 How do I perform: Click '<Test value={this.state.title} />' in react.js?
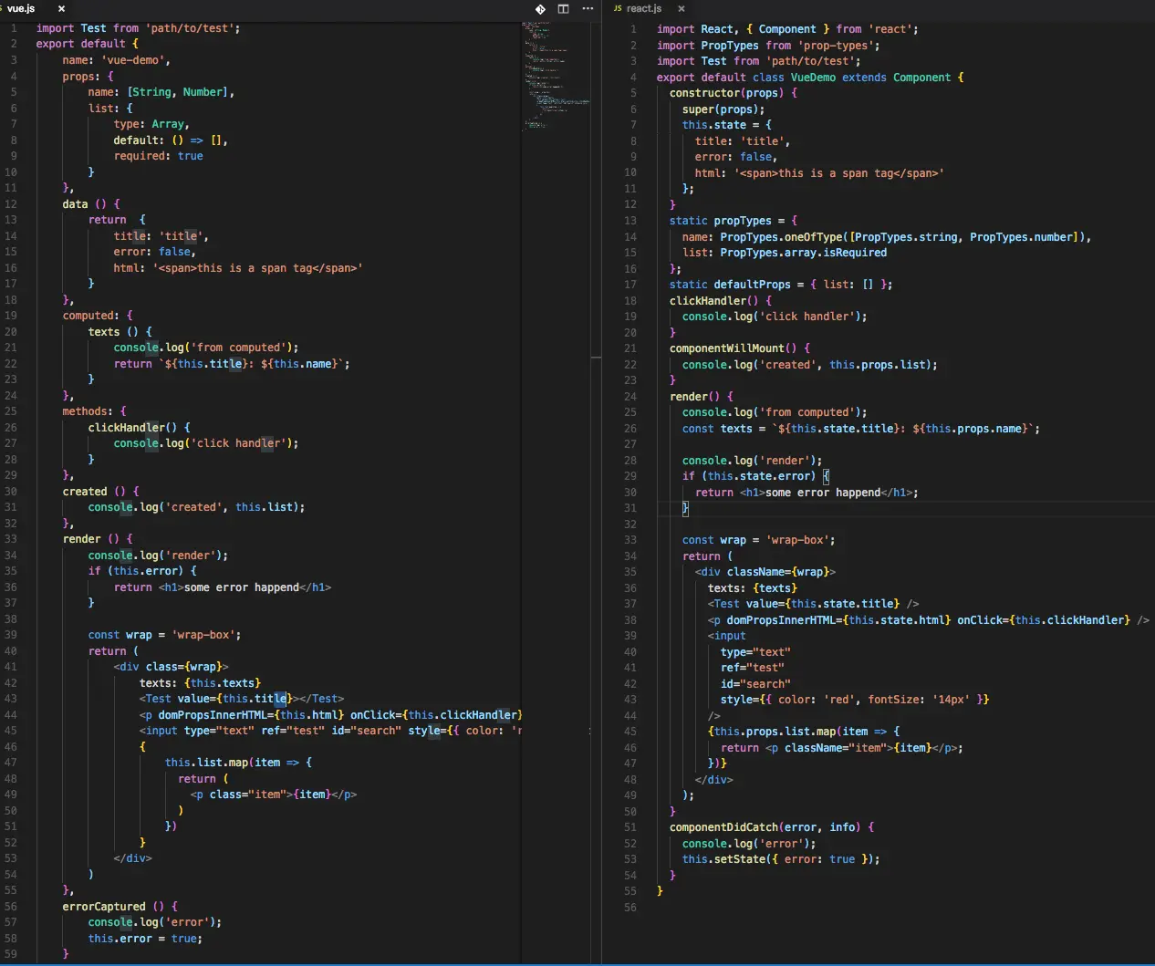tap(814, 604)
